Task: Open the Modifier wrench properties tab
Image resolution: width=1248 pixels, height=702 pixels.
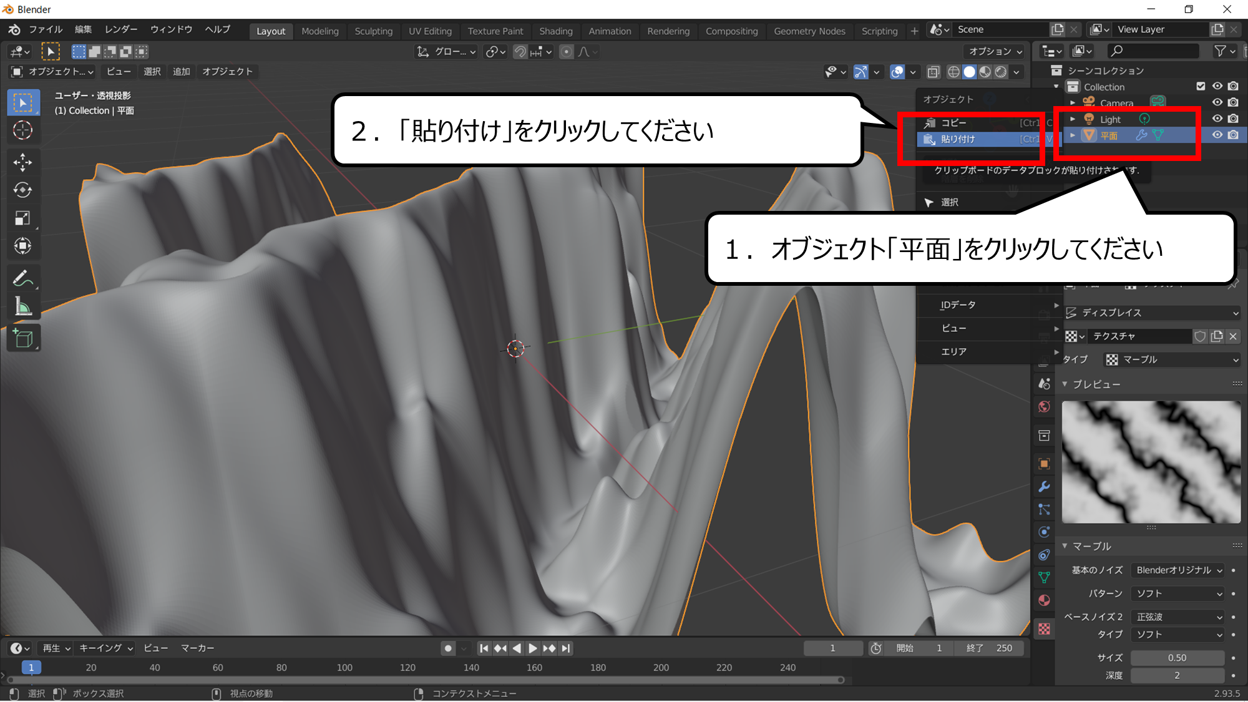Action: point(1044,487)
